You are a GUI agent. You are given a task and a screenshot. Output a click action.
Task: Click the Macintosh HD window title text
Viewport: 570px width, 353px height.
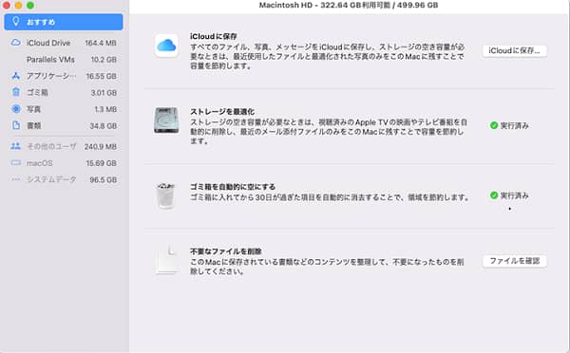pyautogui.click(x=349, y=5)
